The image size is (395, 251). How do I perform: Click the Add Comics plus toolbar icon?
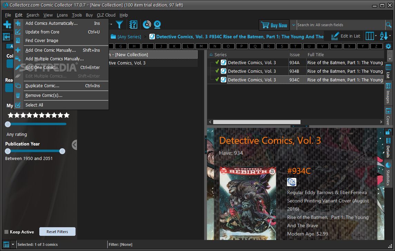tap(7, 25)
